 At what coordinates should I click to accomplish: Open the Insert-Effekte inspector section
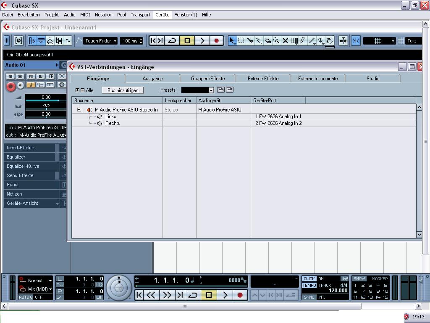[x=30, y=148]
